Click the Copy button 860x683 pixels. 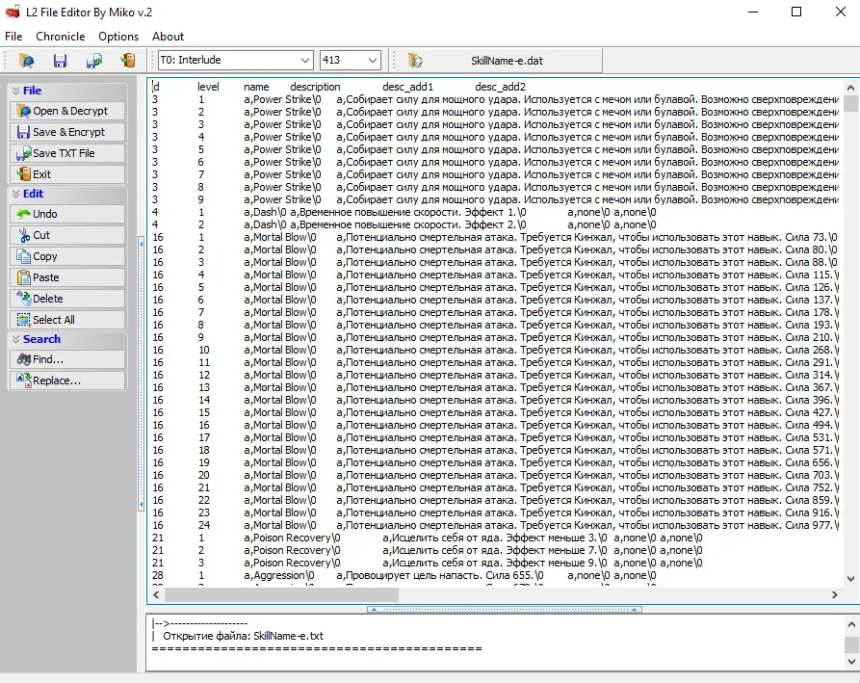pos(67,256)
